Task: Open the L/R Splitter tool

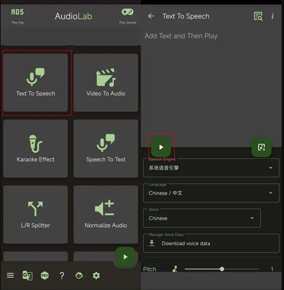Action: pyautogui.click(x=36, y=214)
